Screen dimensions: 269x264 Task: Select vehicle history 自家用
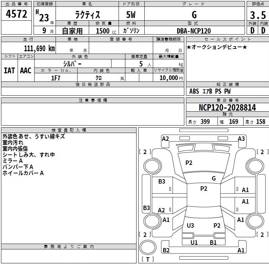pos(72,31)
